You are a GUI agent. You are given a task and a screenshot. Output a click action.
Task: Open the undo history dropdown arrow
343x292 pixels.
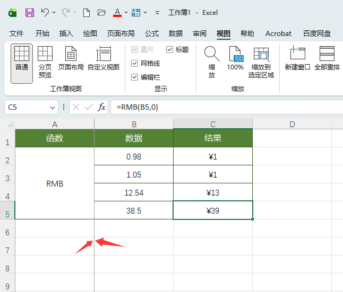click(x=54, y=13)
